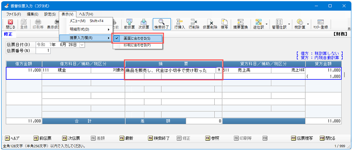Go to next slip with 次伝票 icon

point(144,24)
